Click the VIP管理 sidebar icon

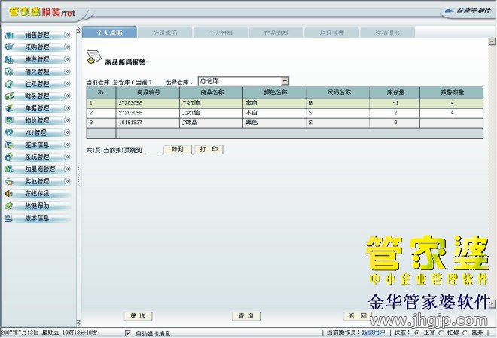tap(9, 132)
